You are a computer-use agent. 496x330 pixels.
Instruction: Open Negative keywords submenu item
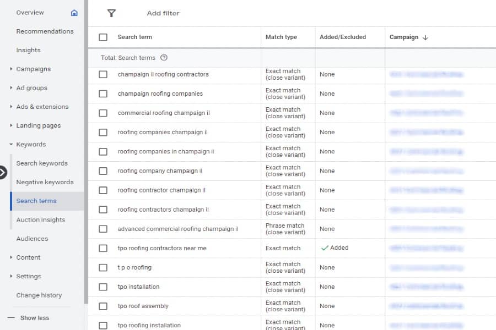pyautogui.click(x=45, y=182)
